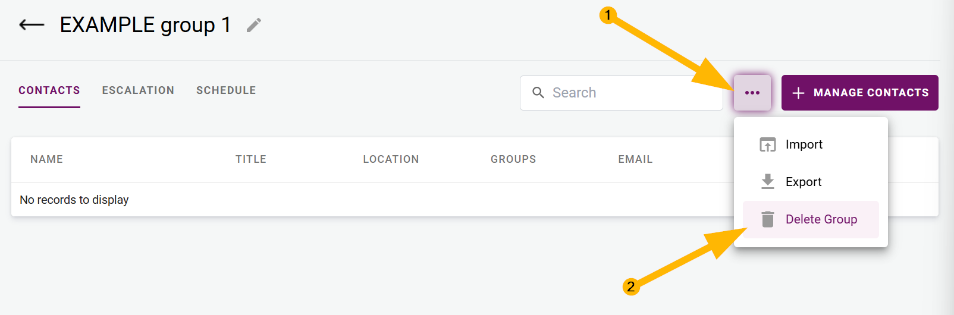Switch to the Schedule tab
This screenshot has height=315, width=954.
pyautogui.click(x=226, y=90)
